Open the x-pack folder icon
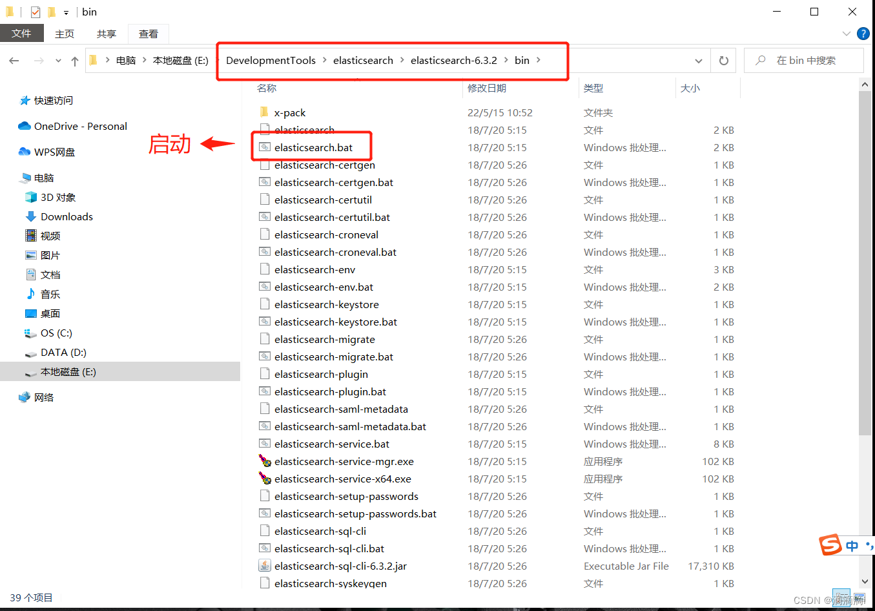This screenshot has width=875, height=611. point(264,112)
